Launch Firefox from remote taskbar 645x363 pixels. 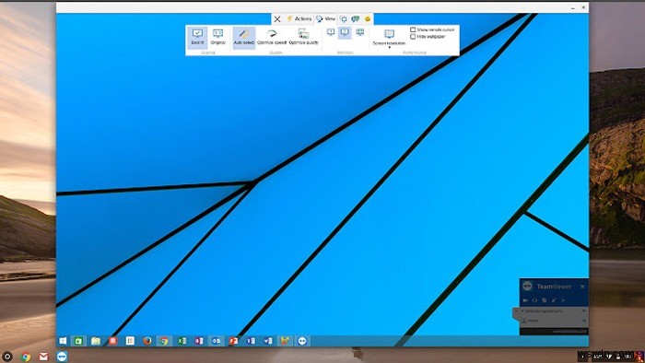click(147, 341)
